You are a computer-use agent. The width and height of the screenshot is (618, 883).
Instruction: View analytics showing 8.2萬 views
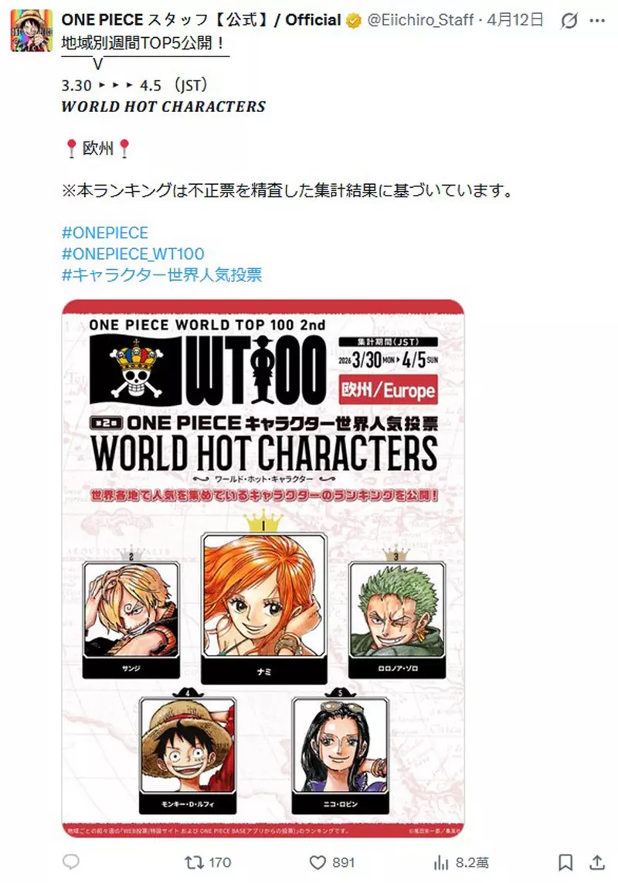[x=461, y=862]
